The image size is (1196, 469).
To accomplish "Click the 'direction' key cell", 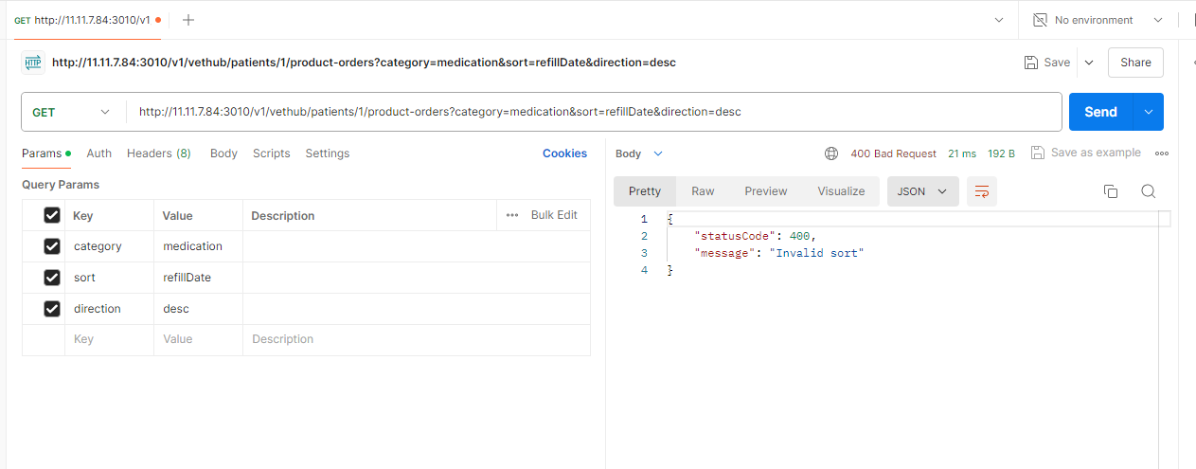I will pos(109,308).
